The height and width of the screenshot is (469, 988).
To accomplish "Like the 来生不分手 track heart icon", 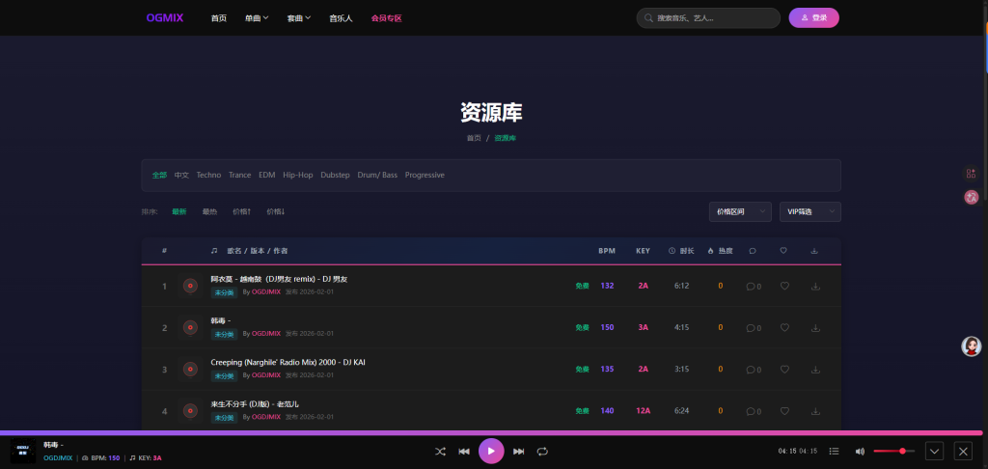I will coord(784,411).
